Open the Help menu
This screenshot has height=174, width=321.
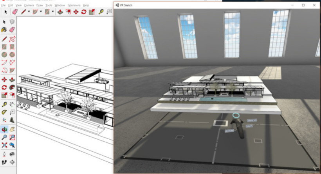86,5
